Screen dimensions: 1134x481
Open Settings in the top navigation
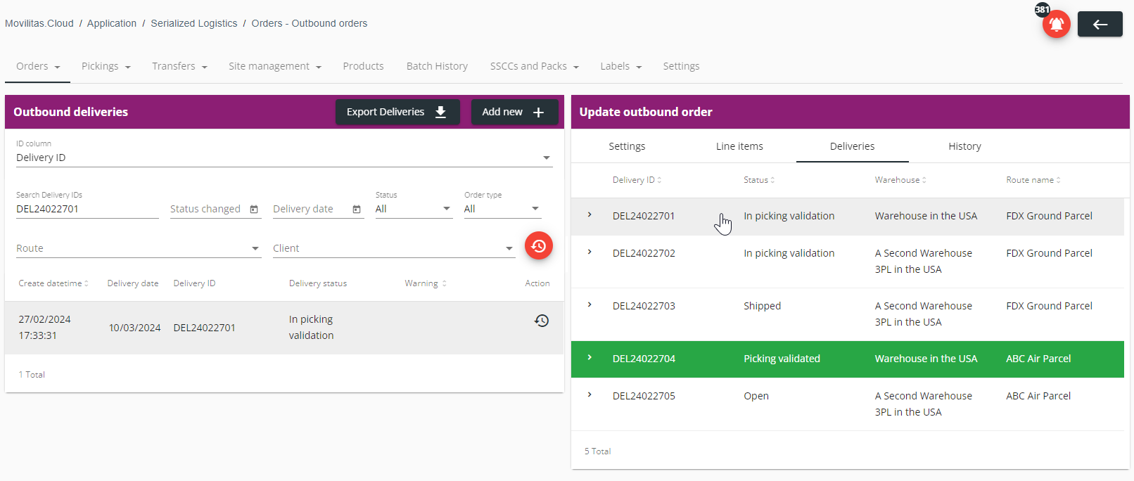681,66
